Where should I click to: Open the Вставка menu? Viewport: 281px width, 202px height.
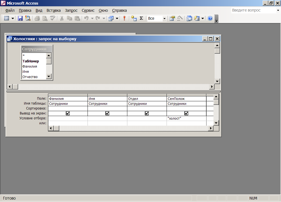pos(54,10)
